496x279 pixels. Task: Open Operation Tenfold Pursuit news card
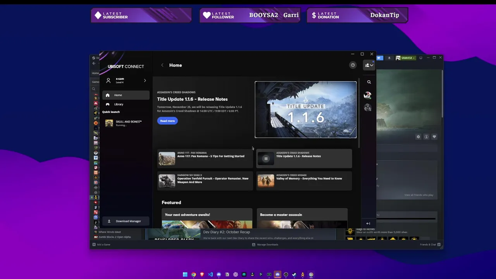[205, 181]
